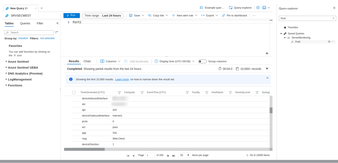The width and height of the screenshot is (338, 163).
Task: Filter the TimeGenerated column
Action: click(x=119, y=93)
